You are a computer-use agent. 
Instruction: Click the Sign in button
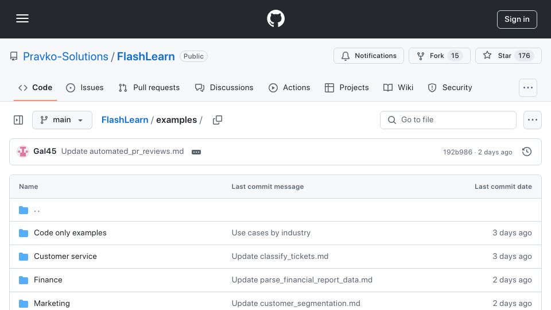point(517,20)
